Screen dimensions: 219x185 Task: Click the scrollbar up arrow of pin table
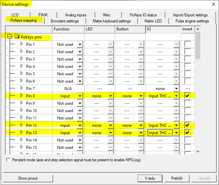point(198,29)
